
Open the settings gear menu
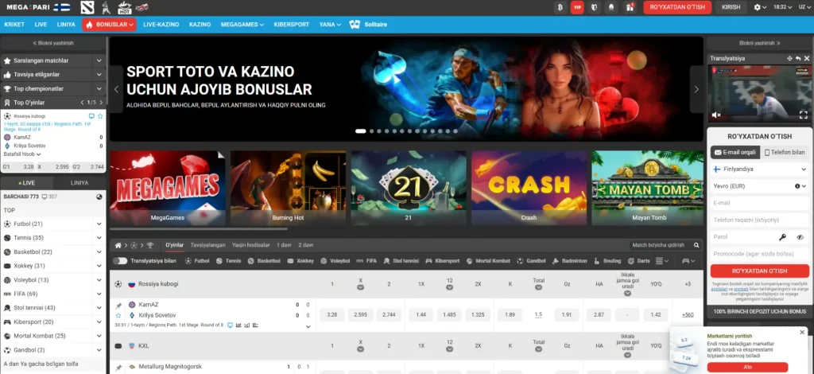760,7
